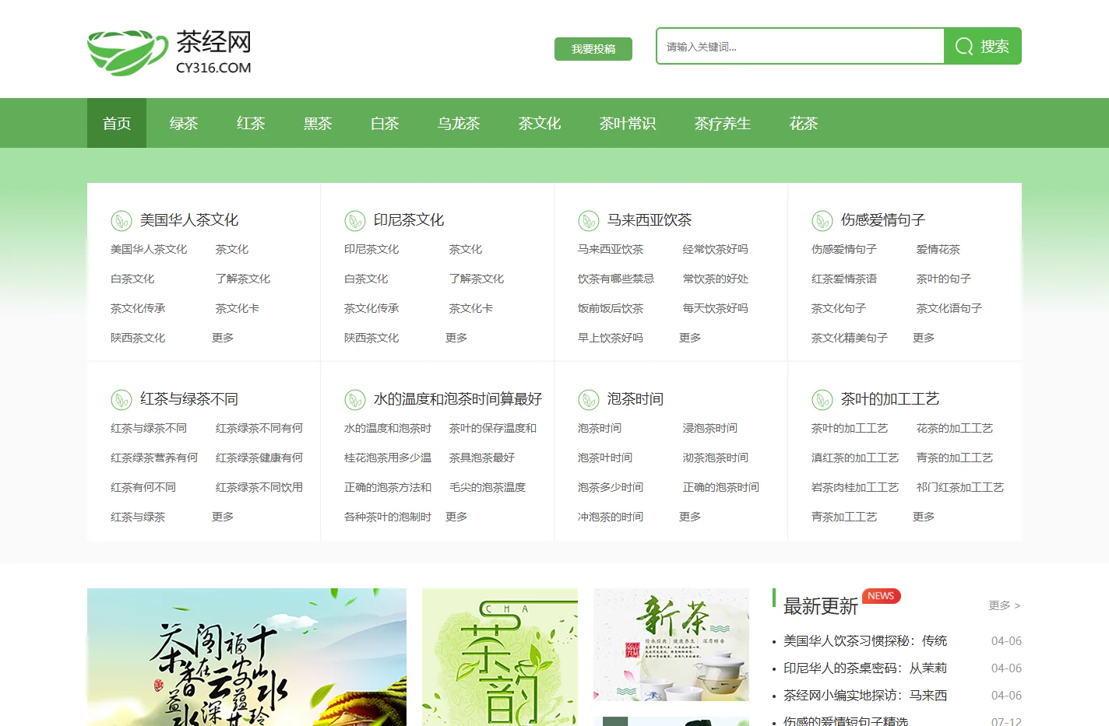The height and width of the screenshot is (726, 1109).
Task: Click the red NEWS badge
Action: point(882,596)
